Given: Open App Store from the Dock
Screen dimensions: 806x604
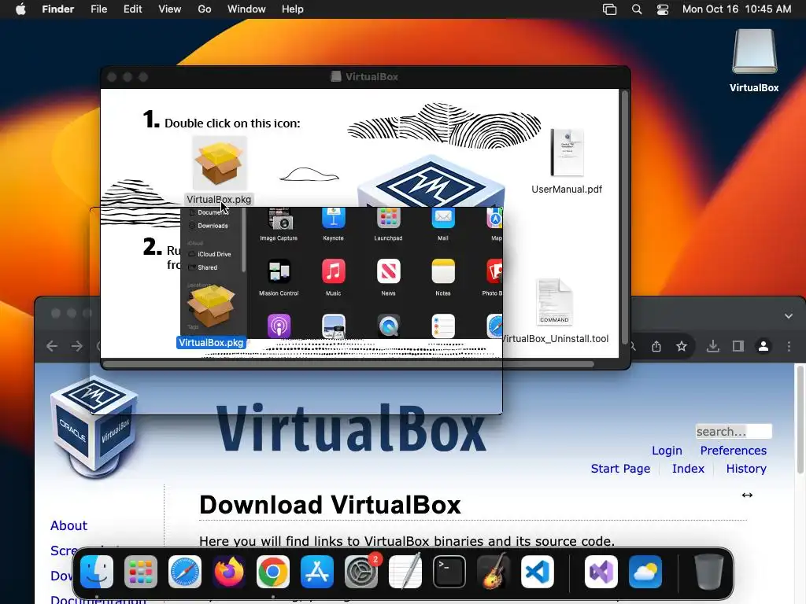Looking at the screenshot, I should coord(317,572).
